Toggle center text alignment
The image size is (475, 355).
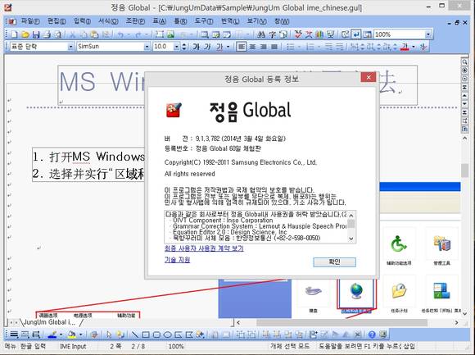click(252, 47)
